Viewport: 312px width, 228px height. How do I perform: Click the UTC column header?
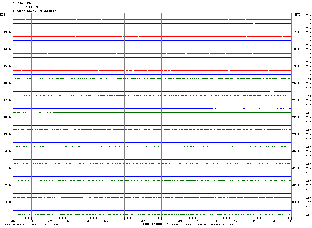tap(298, 15)
